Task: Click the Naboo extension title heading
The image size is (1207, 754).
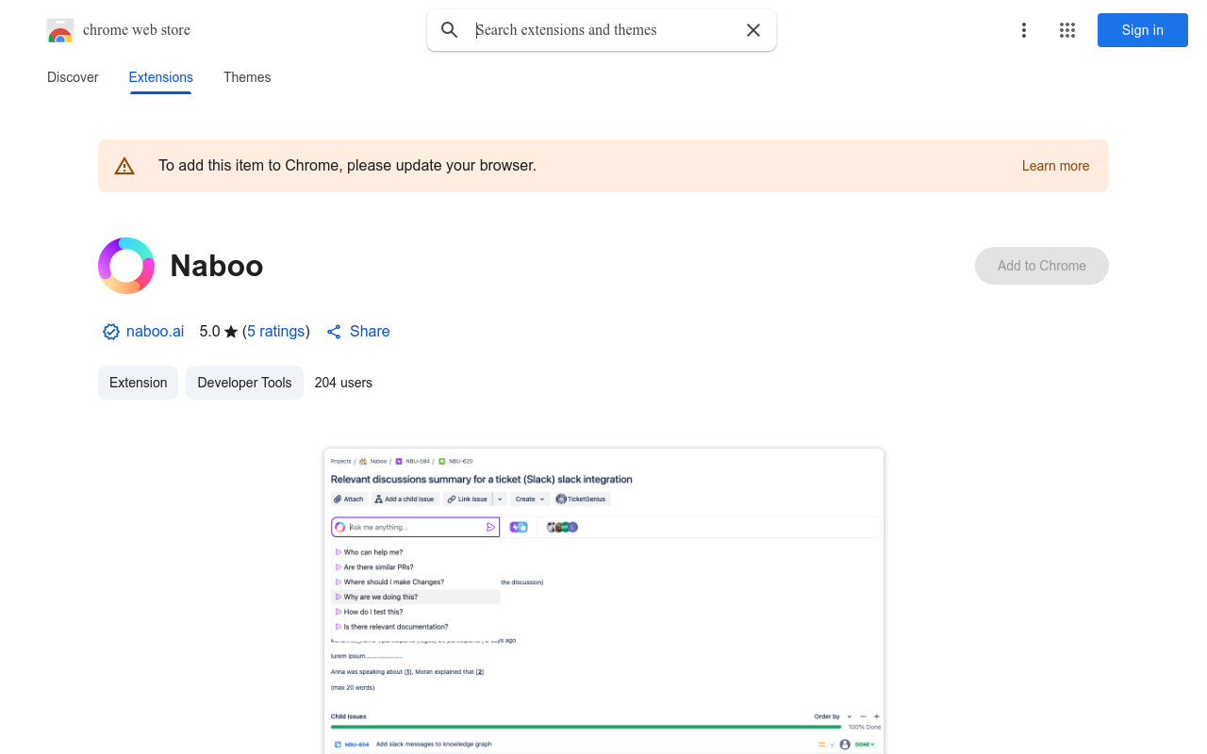Action: (217, 266)
